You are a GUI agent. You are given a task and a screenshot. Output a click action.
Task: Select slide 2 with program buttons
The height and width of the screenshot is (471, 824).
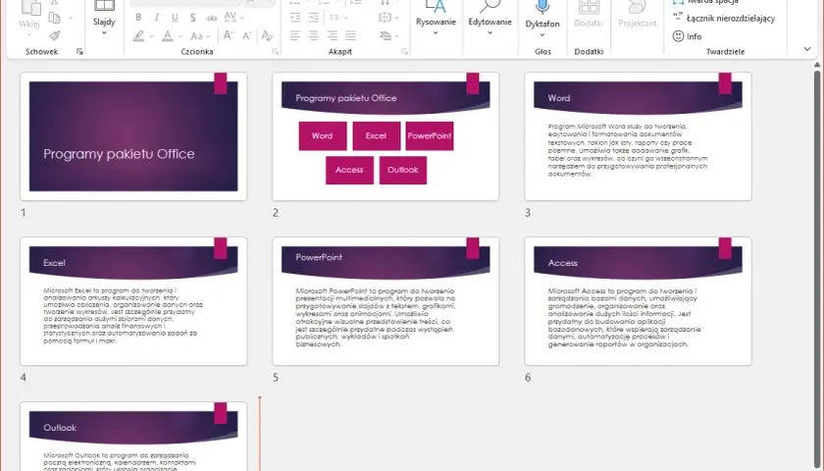[x=386, y=136]
